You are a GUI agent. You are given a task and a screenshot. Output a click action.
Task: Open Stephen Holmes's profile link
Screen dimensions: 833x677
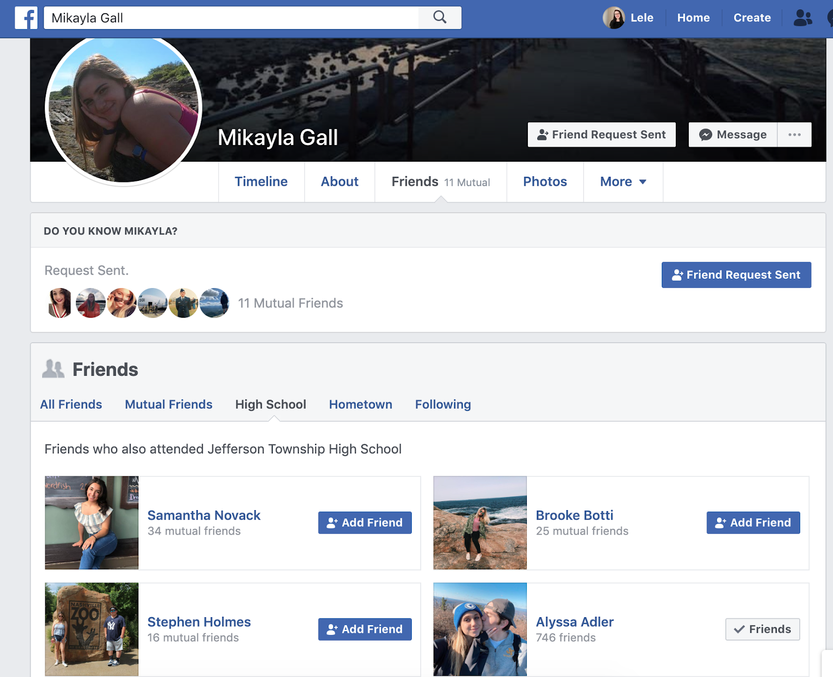[199, 622]
